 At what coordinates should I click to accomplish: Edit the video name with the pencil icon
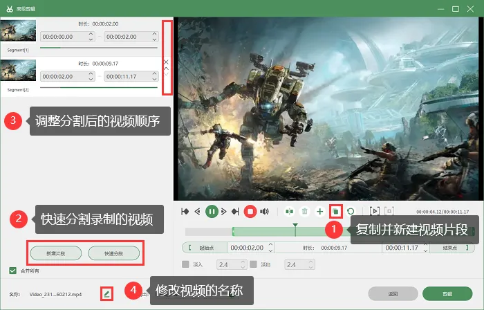coord(106,294)
